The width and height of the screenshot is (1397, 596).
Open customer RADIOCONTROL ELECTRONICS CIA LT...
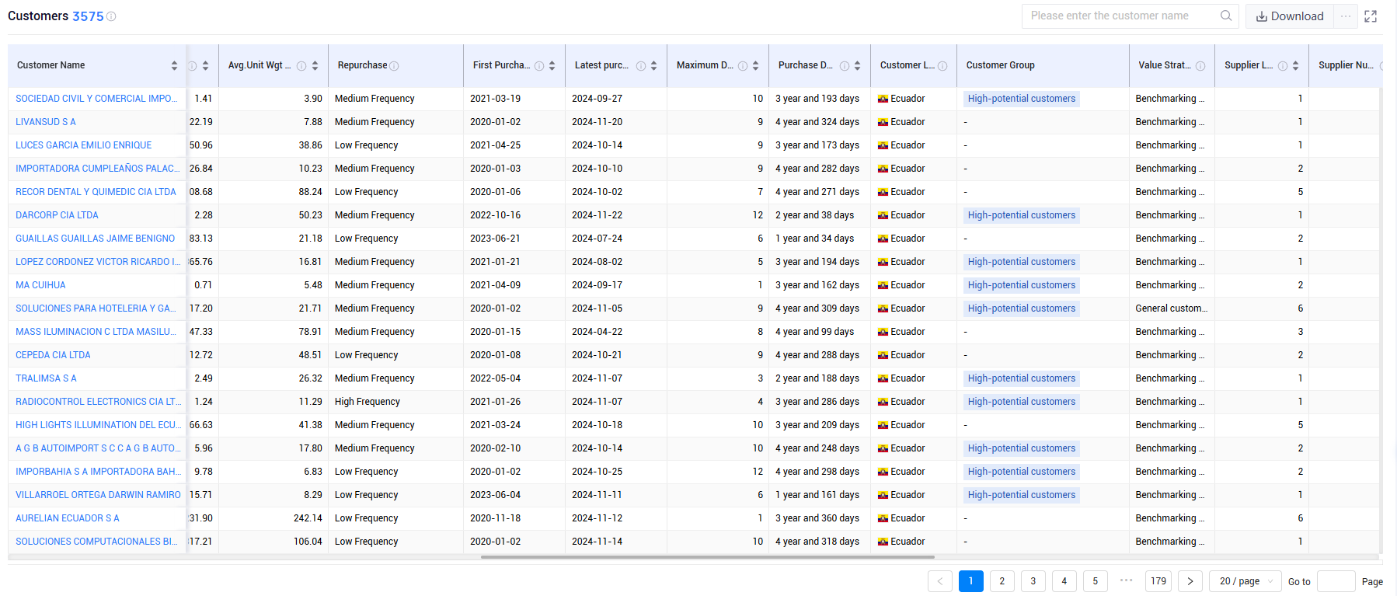(98, 402)
